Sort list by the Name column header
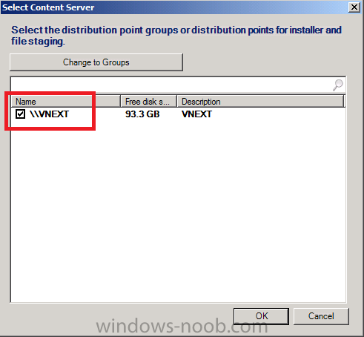Viewport: 364px width, 337px height. point(66,102)
